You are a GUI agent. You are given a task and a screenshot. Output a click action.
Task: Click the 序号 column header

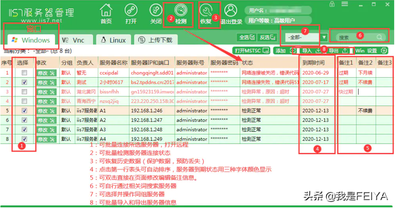pos(7,63)
